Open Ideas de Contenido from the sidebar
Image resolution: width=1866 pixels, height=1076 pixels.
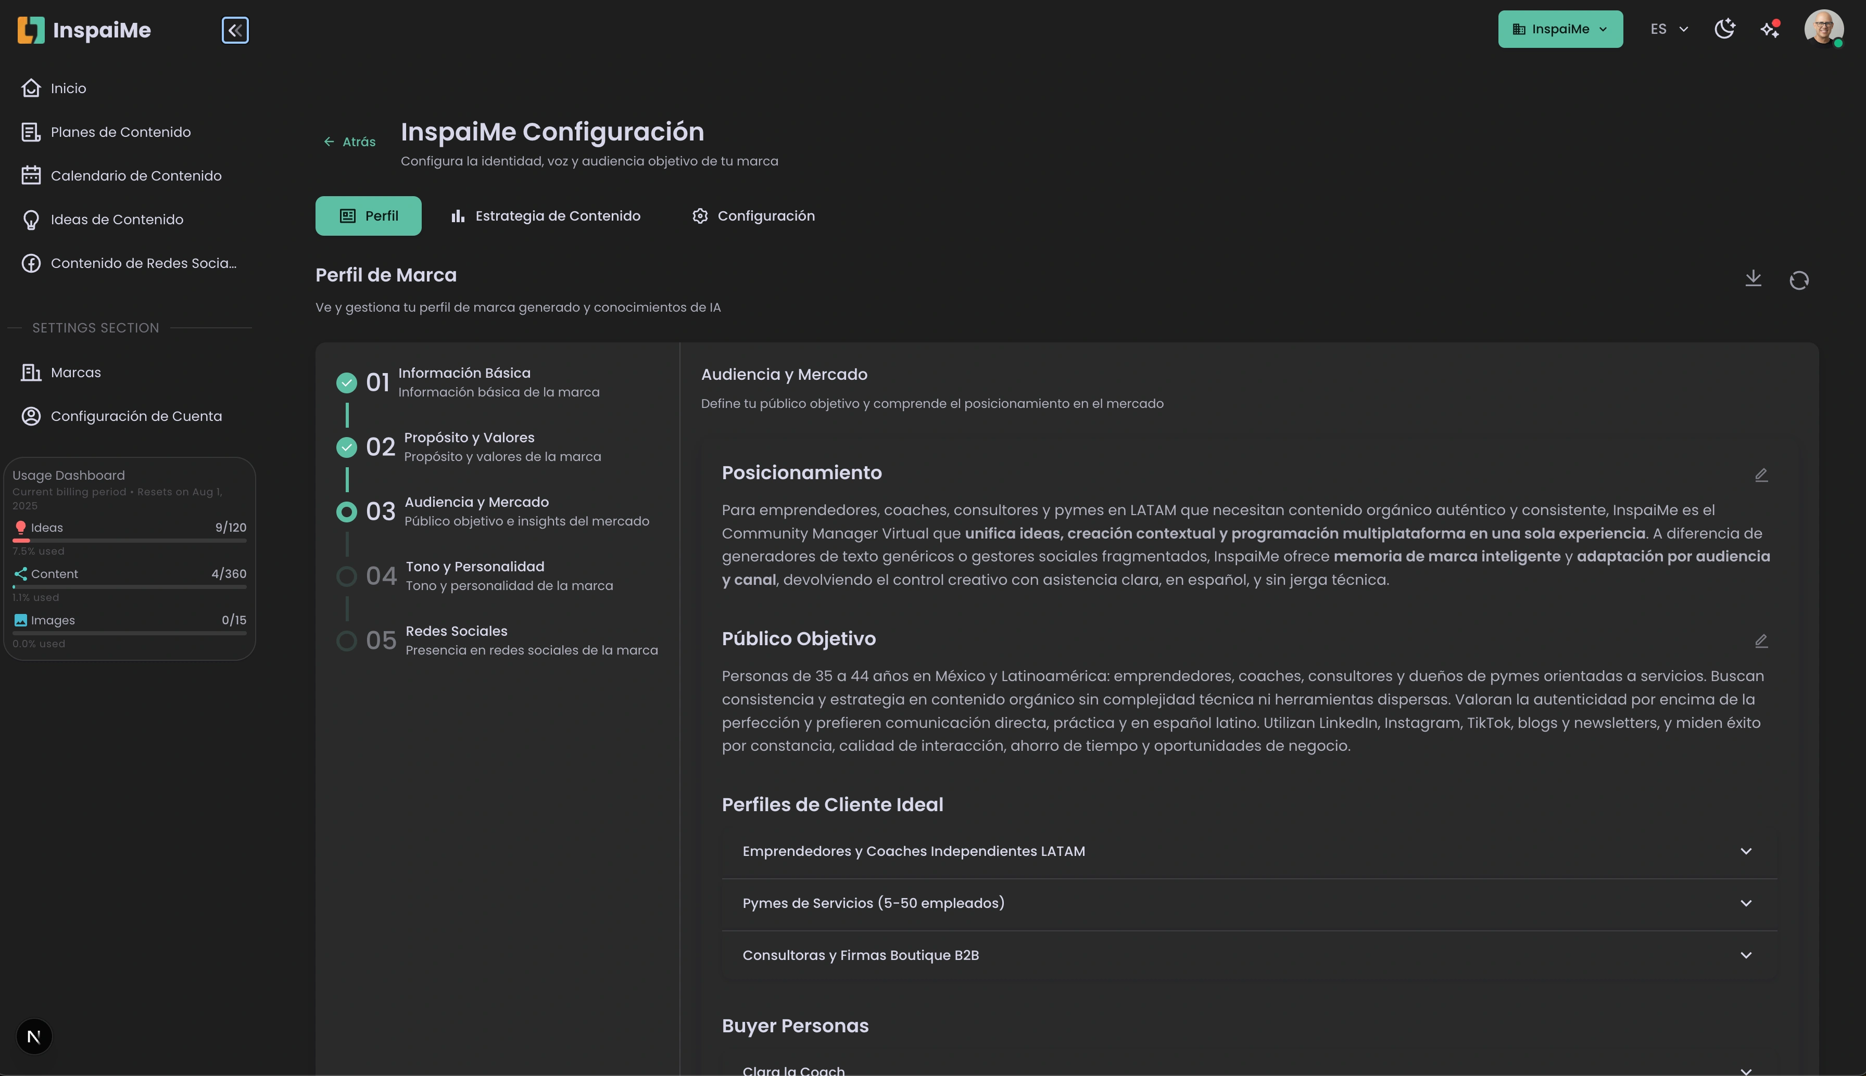[x=116, y=219]
